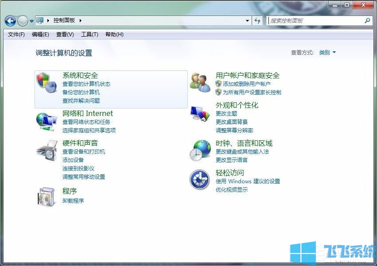Screen dimensions: 377x266
Task: Expand the recent pages arrow beside forward button
Action: pos(31,21)
